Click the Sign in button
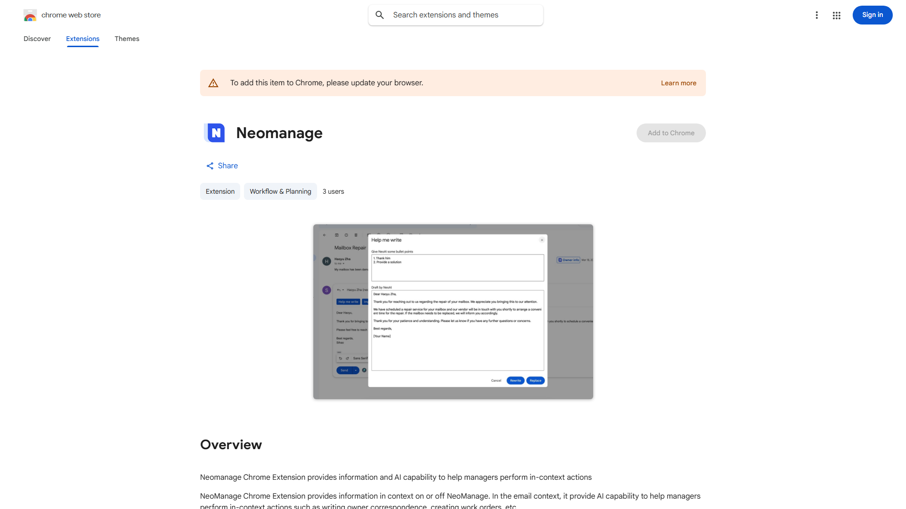The image size is (906, 509). [x=872, y=15]
